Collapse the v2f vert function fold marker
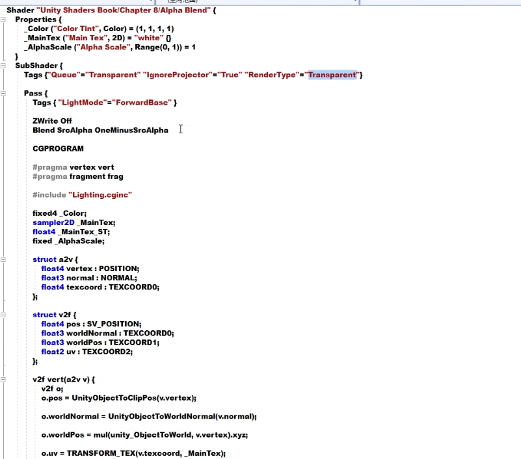 (x=3, y=379)
